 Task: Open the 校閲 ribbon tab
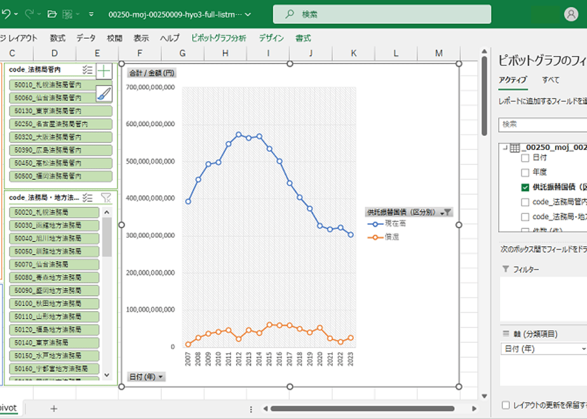(x=114, y=38)
